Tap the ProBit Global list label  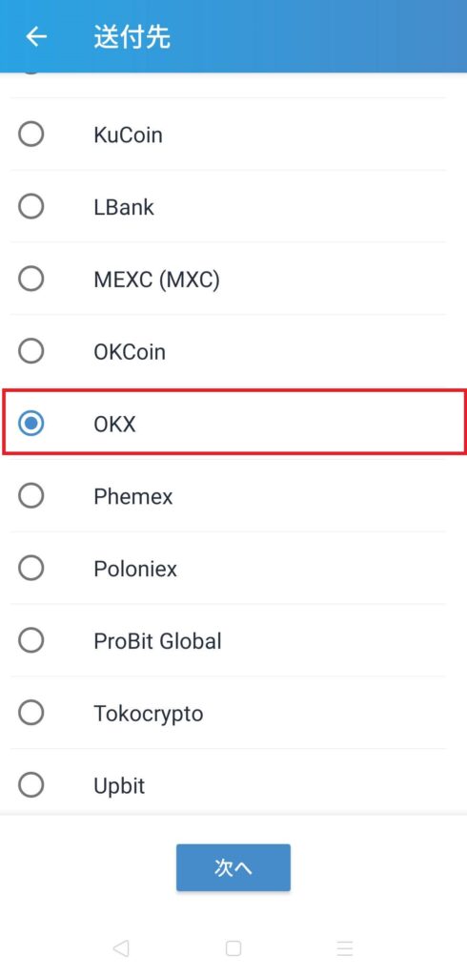tap(157, 640)
